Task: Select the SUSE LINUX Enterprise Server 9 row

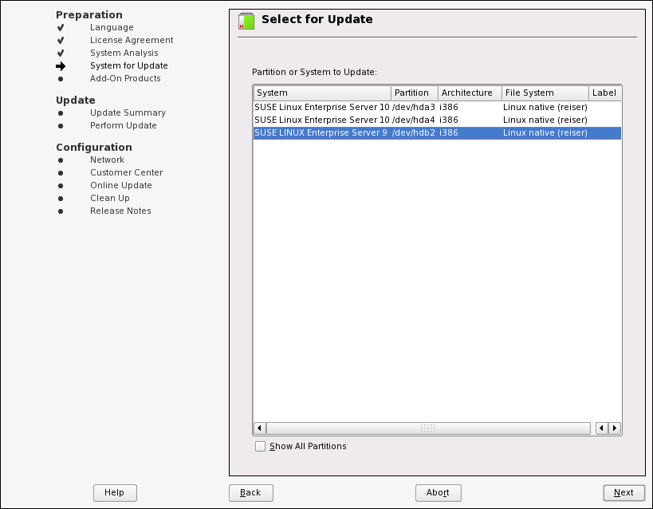Action: tap(437, 133)
